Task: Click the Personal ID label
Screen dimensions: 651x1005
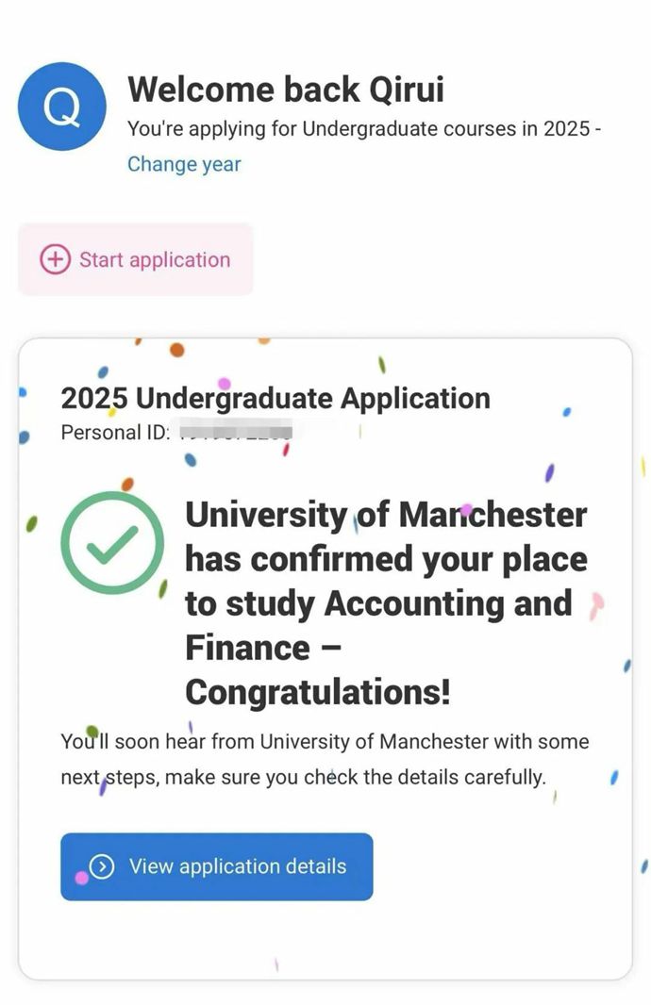Action: pos(115,433)
